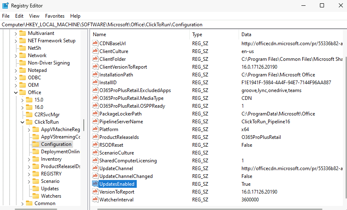Collapse the ClickToRun key in the tree

pos(22,122)
